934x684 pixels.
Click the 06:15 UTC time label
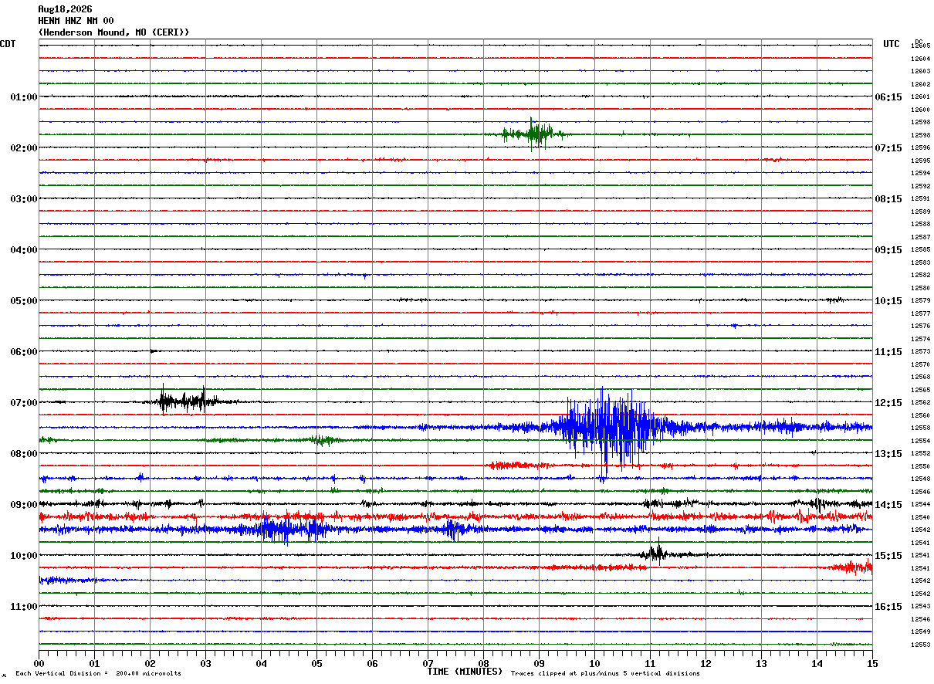888,97
